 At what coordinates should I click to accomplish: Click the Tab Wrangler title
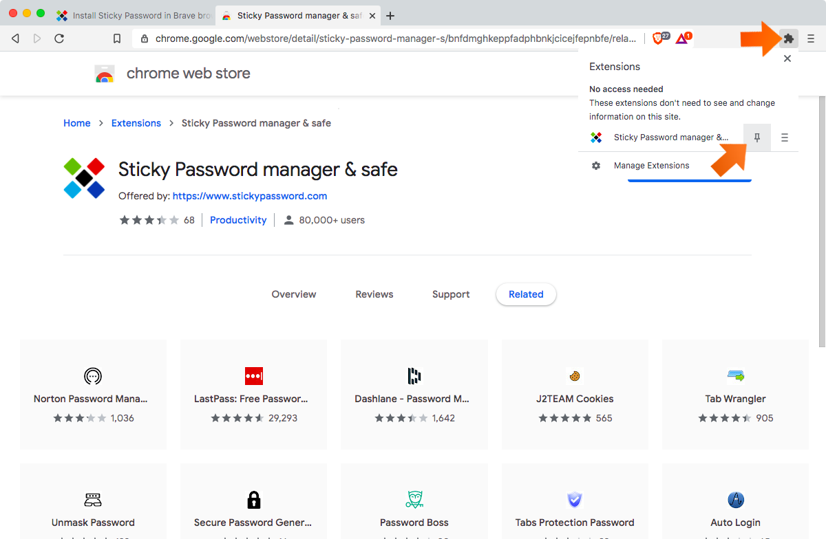[735, 399]
